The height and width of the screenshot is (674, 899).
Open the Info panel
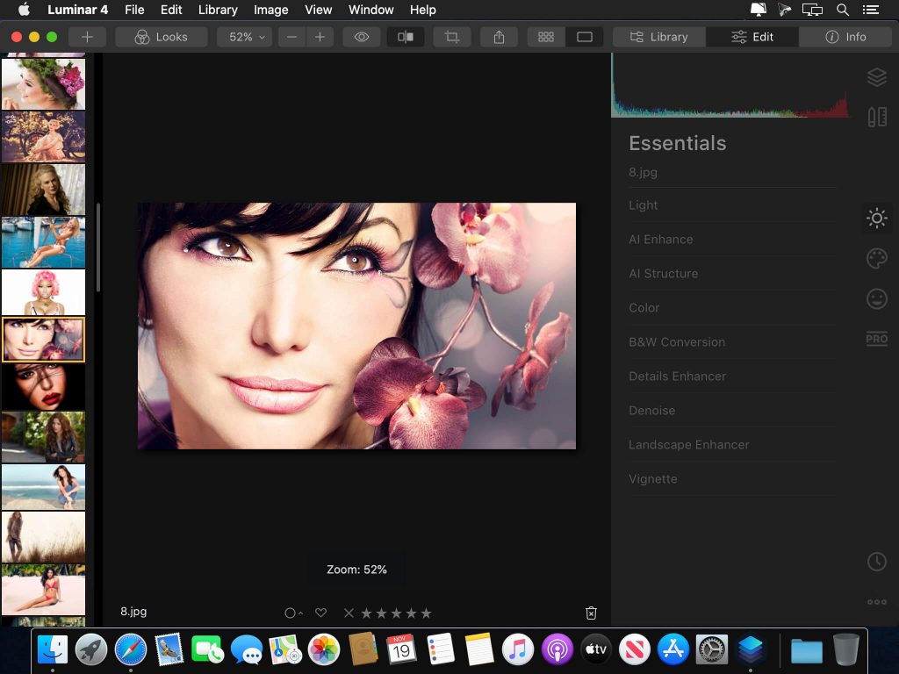click(845, 37)
